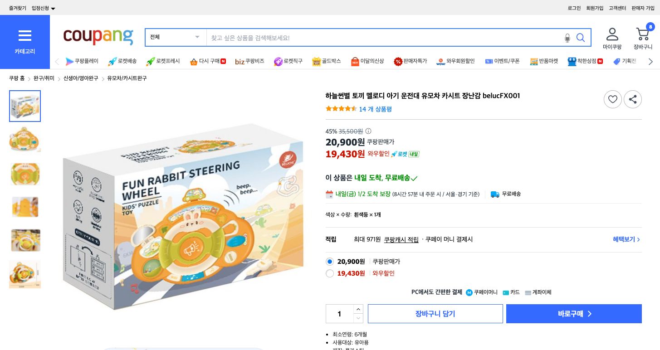Click the voice search microphone icon
Viewport: 660px width, 350px height.
(567, 39)
